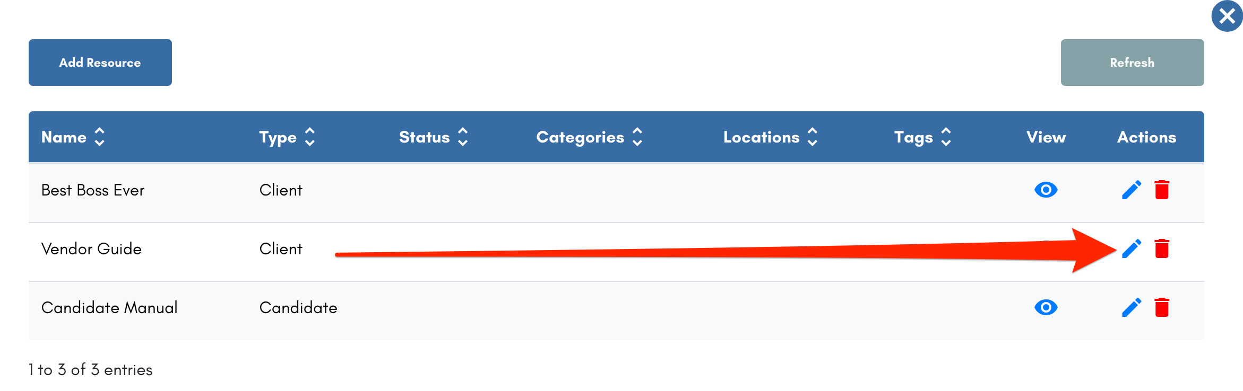Image resolution: width=1243 pixels, height=391 pixels.
Task: Delete the Best Boss Ever resource
Action: (x=1162, y=190)
